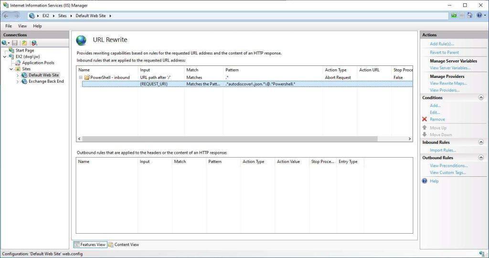This screenshot has height=258, width=489.
Task: Click the Create New Connection globe icon
Action: tap(5, 43)
